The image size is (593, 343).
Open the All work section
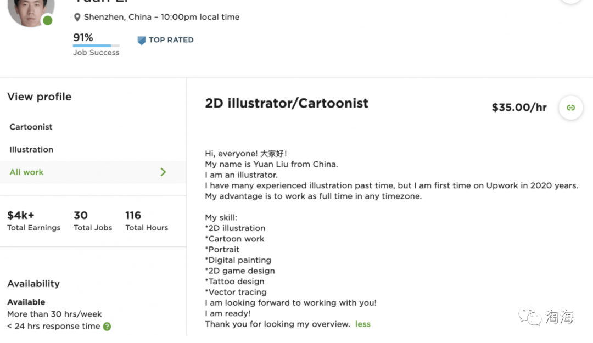(x=93, y=172)
